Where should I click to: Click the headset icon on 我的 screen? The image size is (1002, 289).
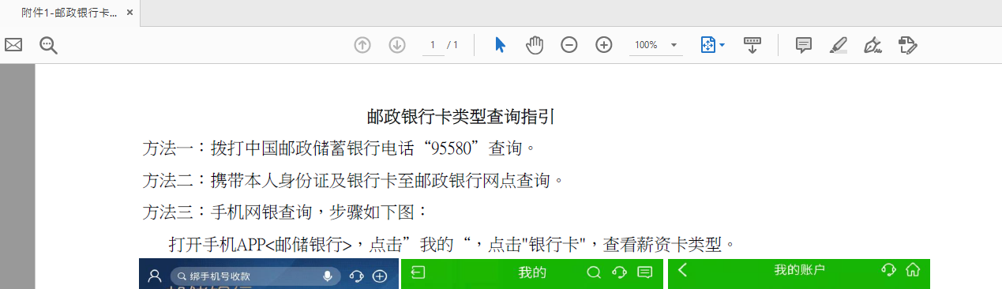click(619, 272)
